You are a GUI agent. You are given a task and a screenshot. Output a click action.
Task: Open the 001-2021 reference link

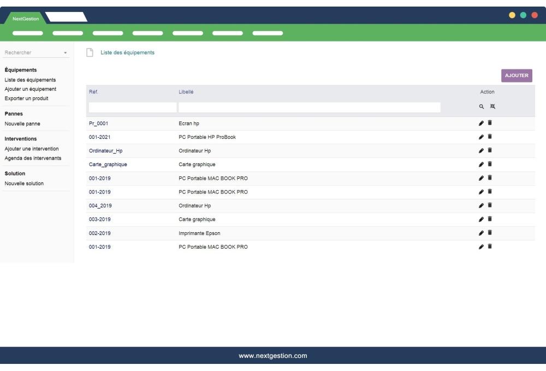99,137
